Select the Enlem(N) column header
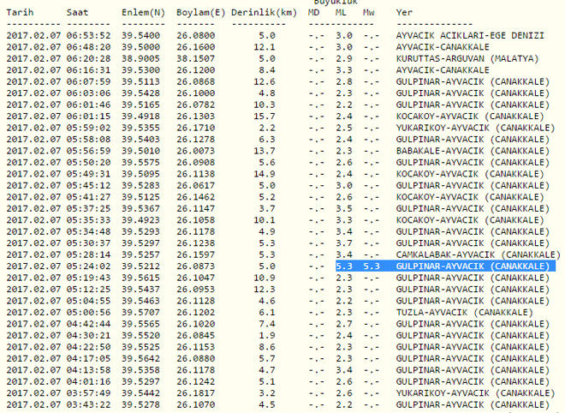The image size is (565, 413). [x=141, y=14]
